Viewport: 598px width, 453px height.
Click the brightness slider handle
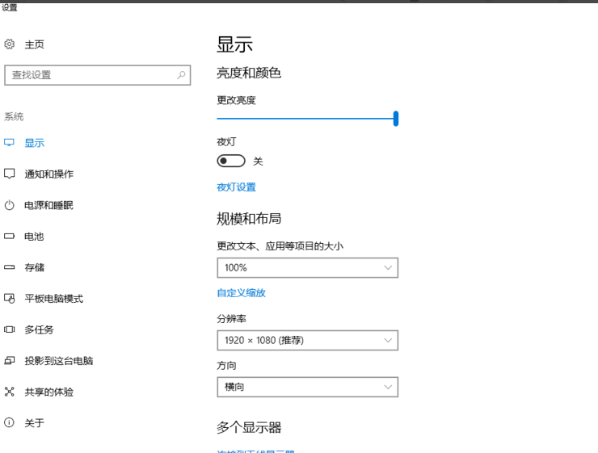396,119
